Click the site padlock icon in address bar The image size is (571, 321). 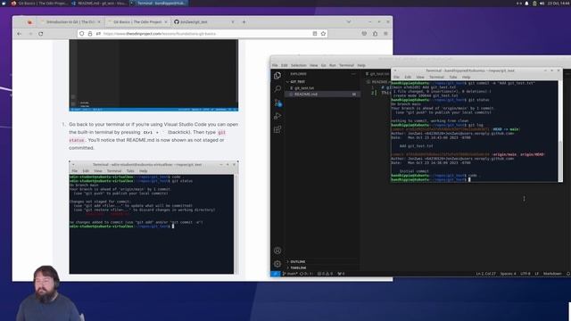tap(90, 34)
